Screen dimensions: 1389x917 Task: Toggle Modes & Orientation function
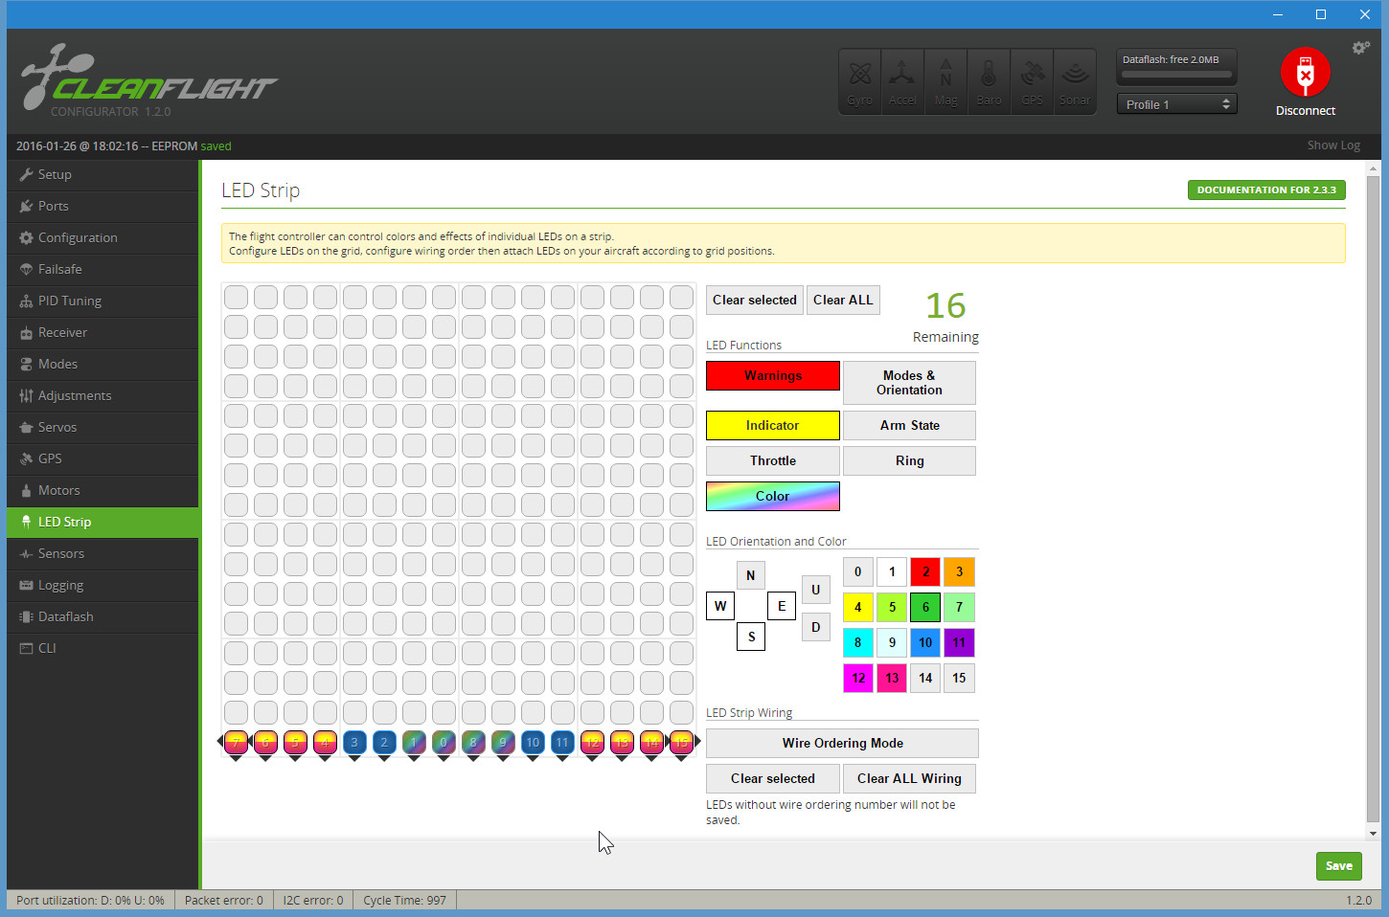[909, 383]
